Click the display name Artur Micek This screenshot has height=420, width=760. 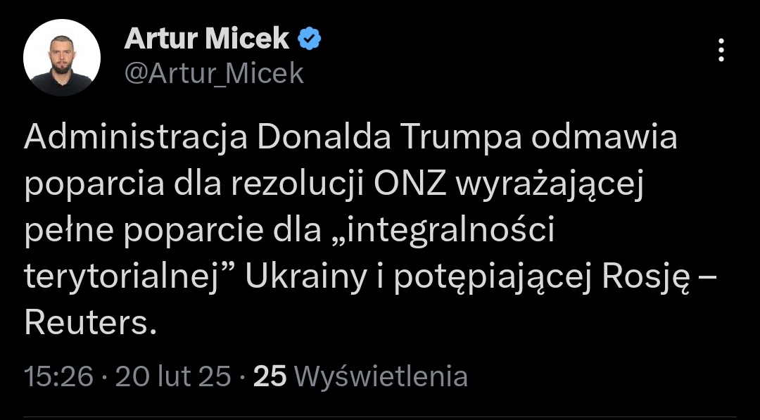click(x=207, y=39)
